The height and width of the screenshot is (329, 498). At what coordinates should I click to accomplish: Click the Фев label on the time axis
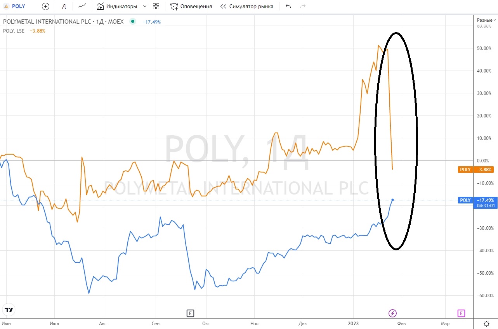coord(401,324)
